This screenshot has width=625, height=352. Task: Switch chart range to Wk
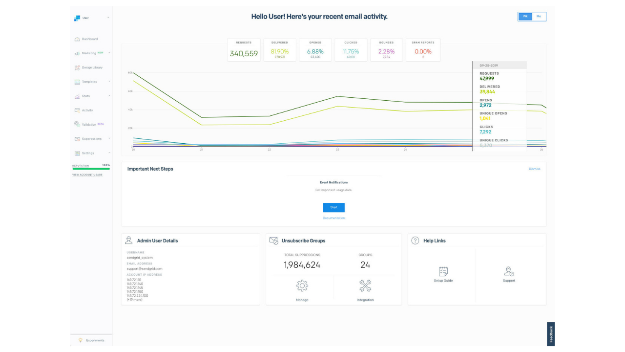525,17
